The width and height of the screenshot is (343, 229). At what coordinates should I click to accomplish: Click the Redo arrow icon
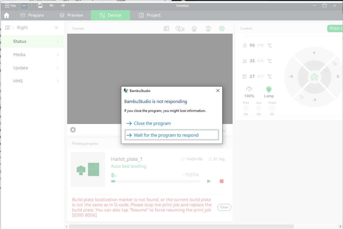pos(63,6)
